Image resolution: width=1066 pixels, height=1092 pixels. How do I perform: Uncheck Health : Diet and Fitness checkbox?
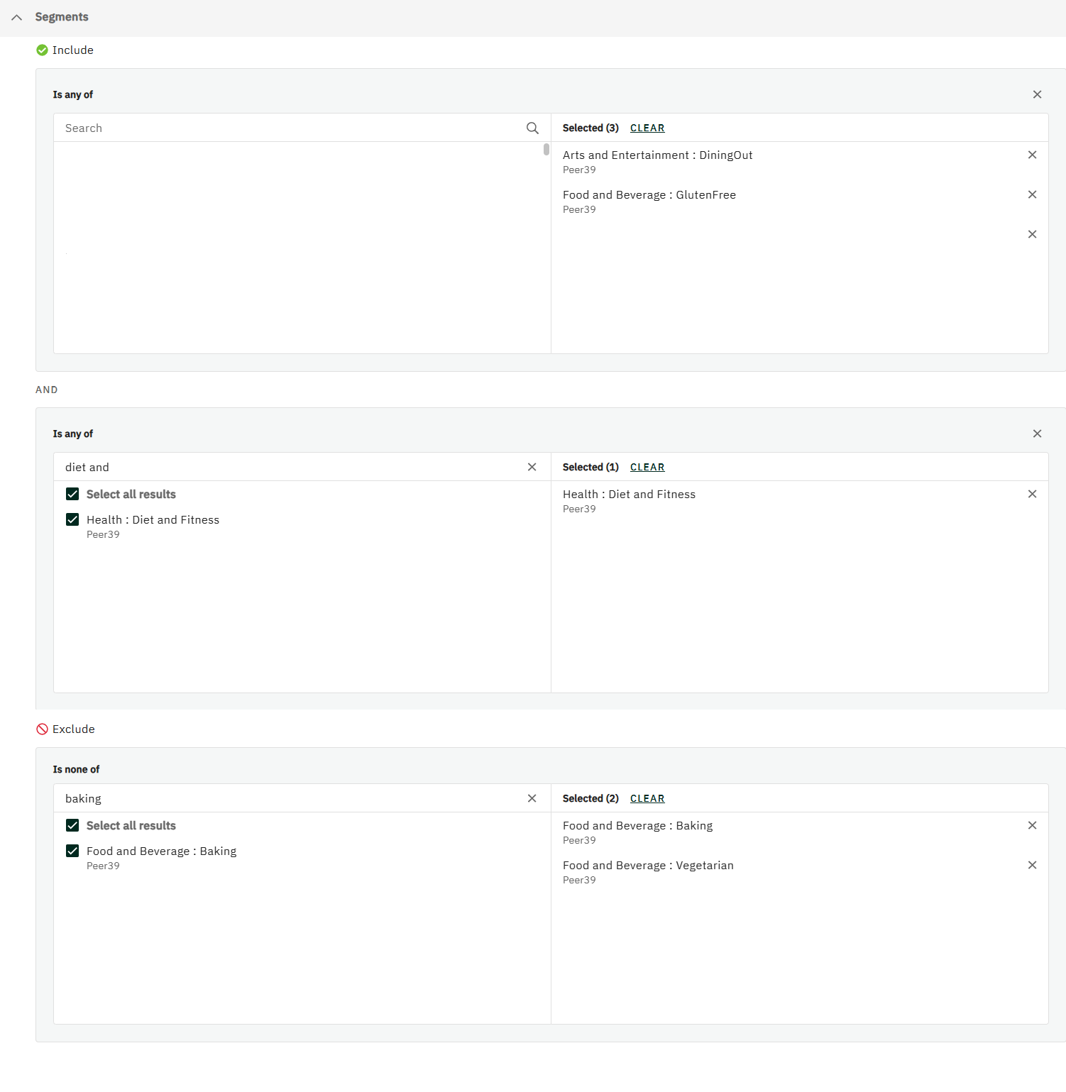(x=72, y=519)
